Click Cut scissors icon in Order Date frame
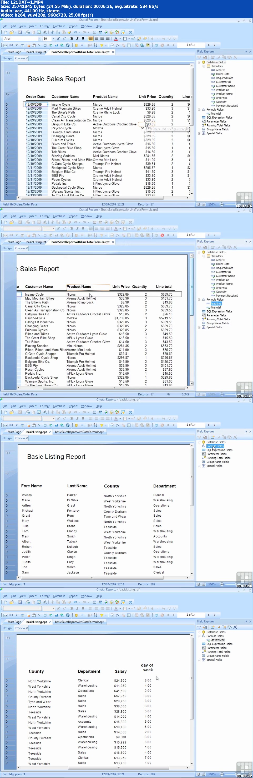The image size is (253, 778). (52, 32)
